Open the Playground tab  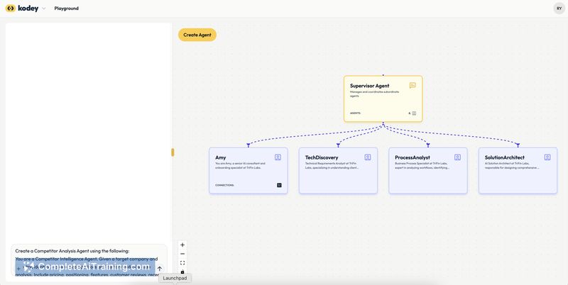(67, 9)
